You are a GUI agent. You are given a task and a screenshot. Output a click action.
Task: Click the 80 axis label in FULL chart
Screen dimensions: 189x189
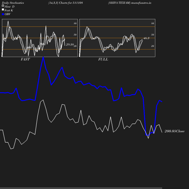[x=153, y=23]
